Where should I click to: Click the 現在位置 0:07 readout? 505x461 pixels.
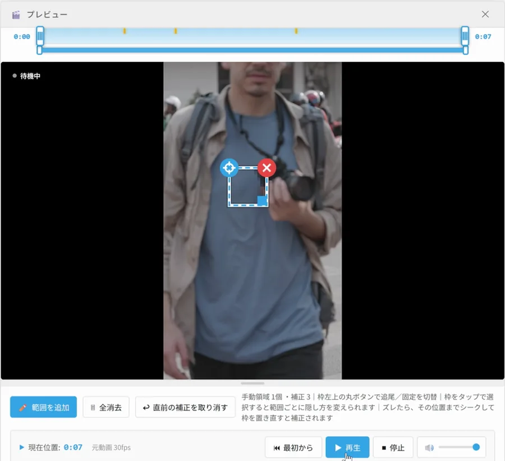[55, 448]
